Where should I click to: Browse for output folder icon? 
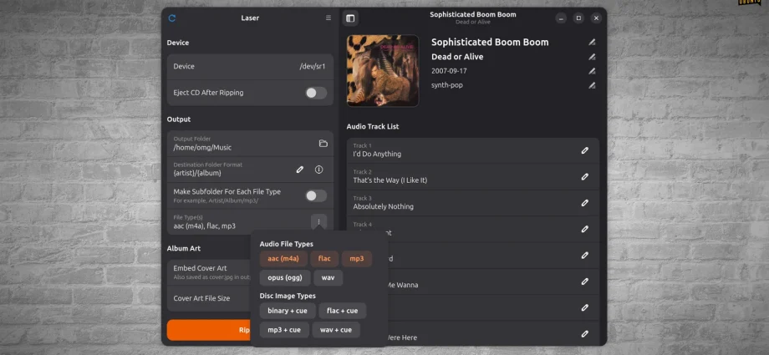pos(323,143)
